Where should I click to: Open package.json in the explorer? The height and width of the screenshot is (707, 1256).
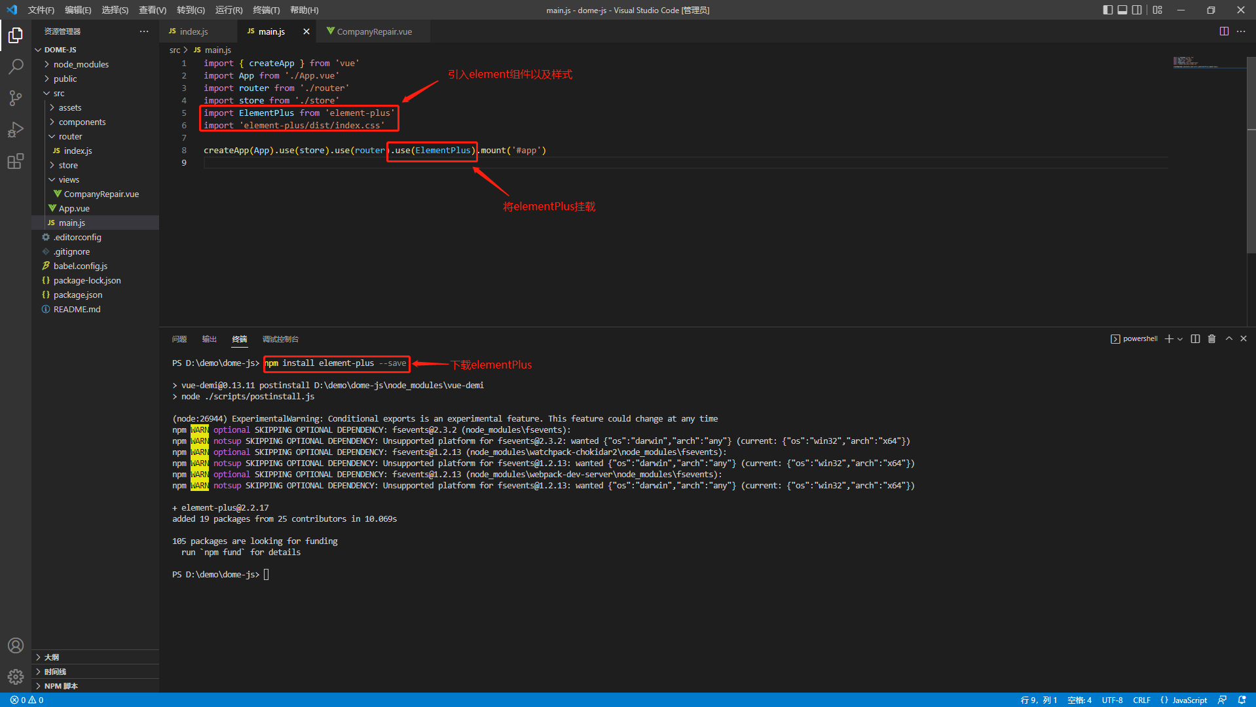78,295
